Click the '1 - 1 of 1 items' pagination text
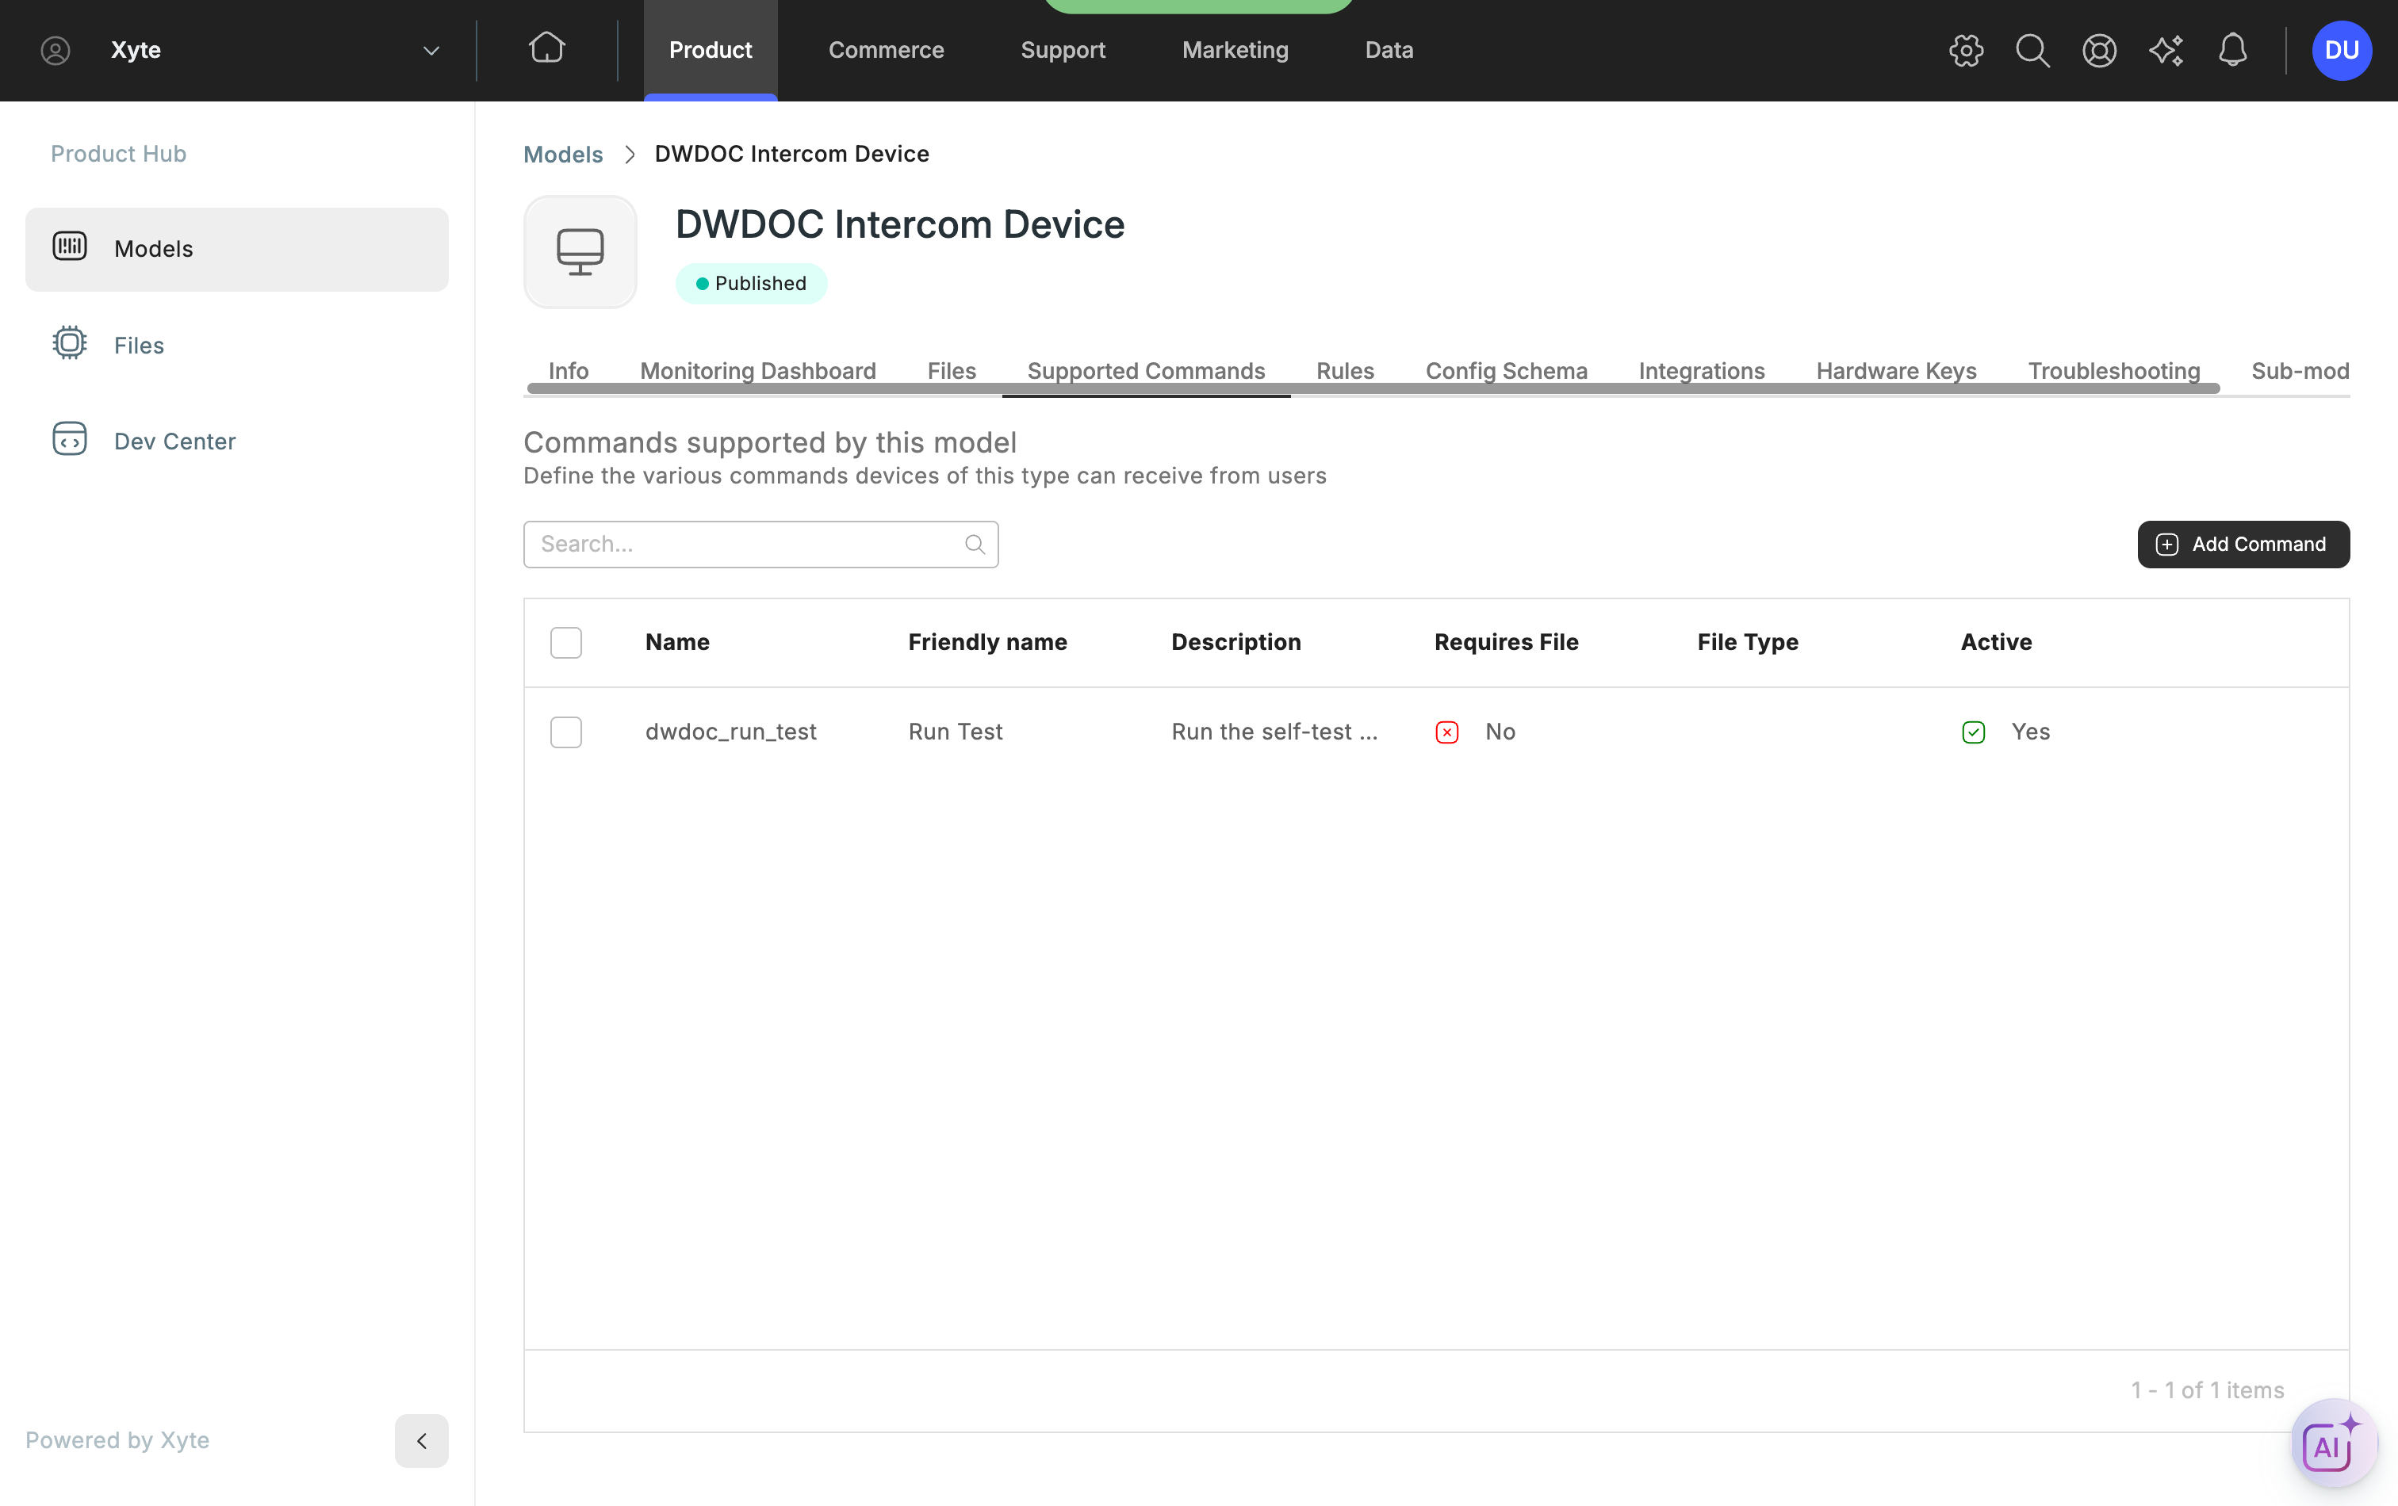 click(2208, 1390)
